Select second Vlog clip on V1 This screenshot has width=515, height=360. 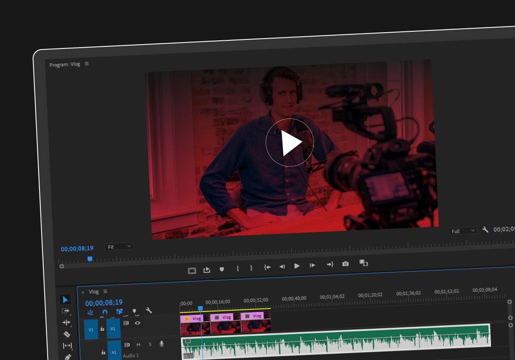click(x=225, y=323)
